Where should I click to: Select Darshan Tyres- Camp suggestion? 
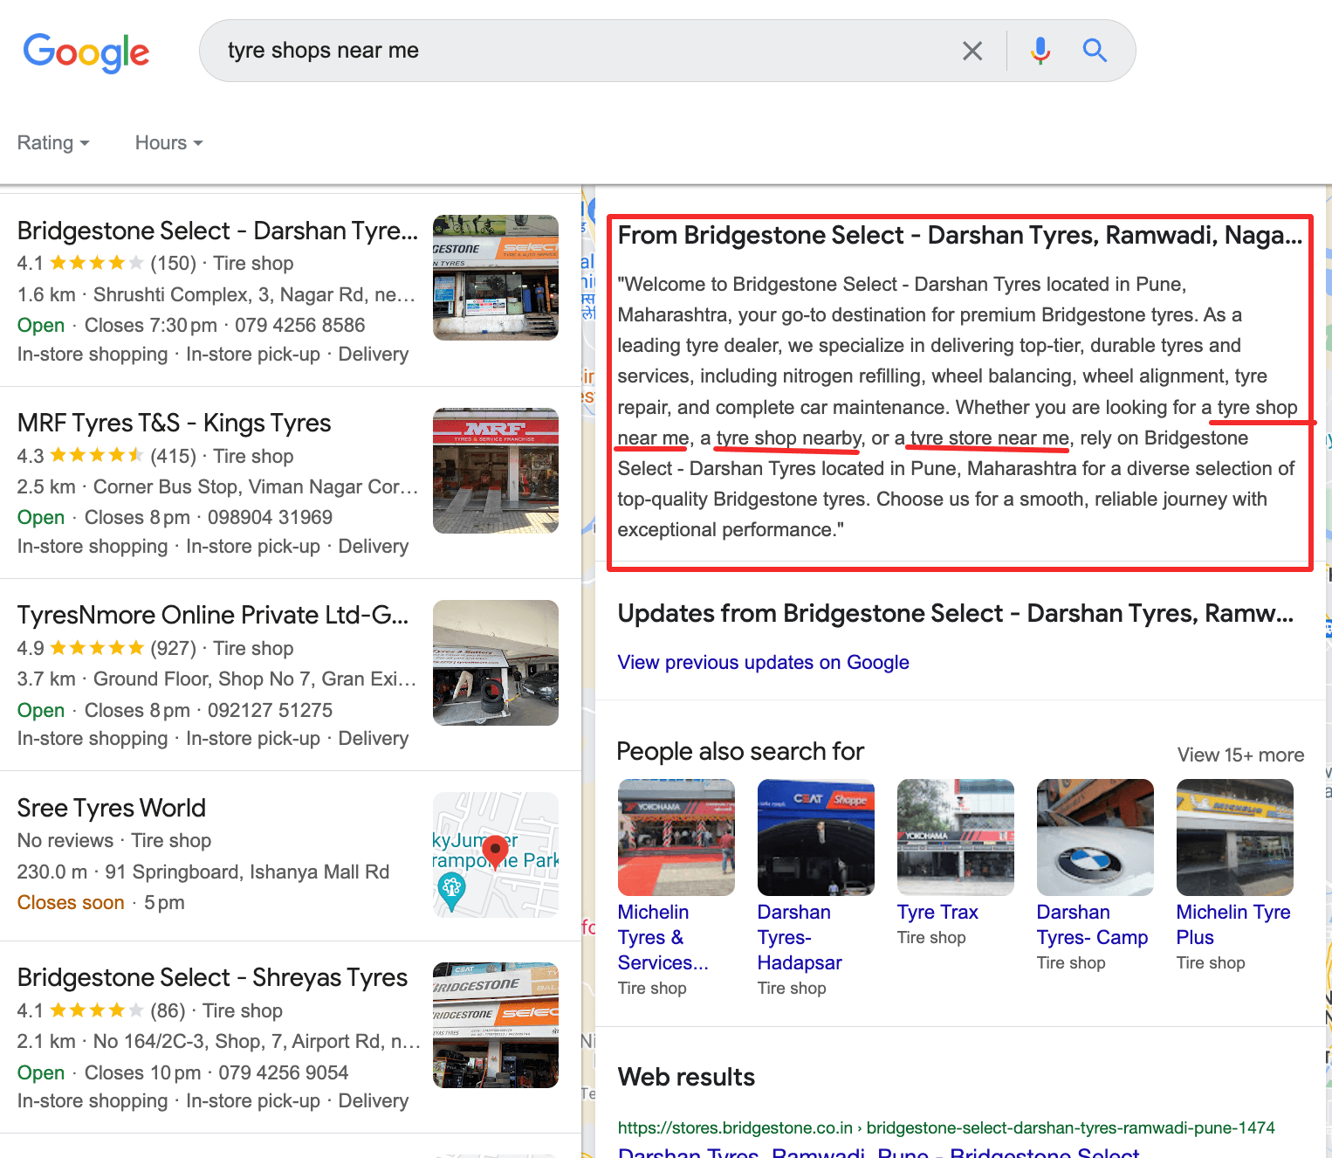coord(1092,924)
